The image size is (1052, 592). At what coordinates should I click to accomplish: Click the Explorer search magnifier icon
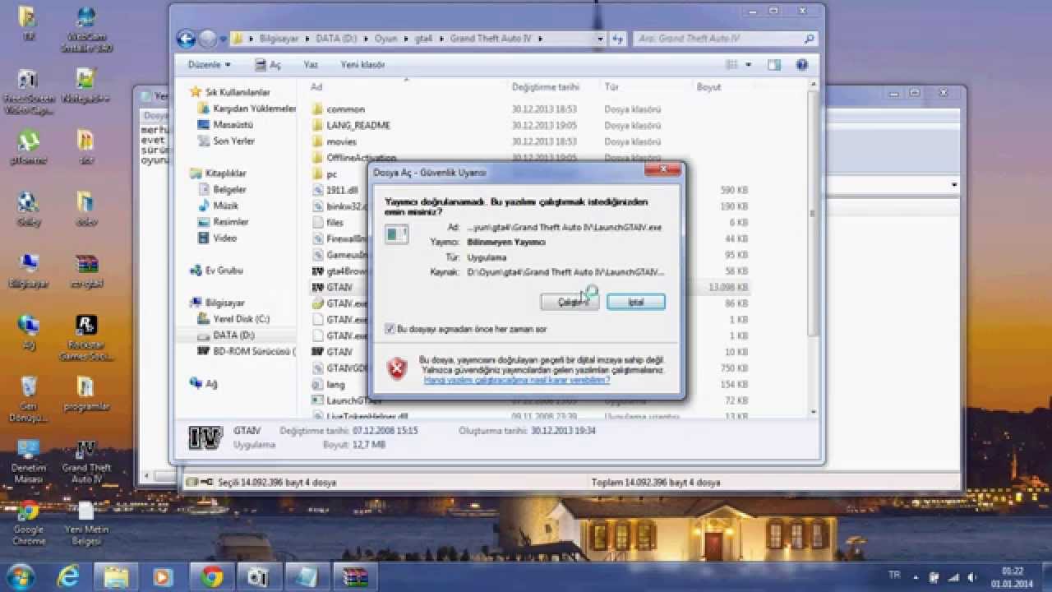(809, 39)
